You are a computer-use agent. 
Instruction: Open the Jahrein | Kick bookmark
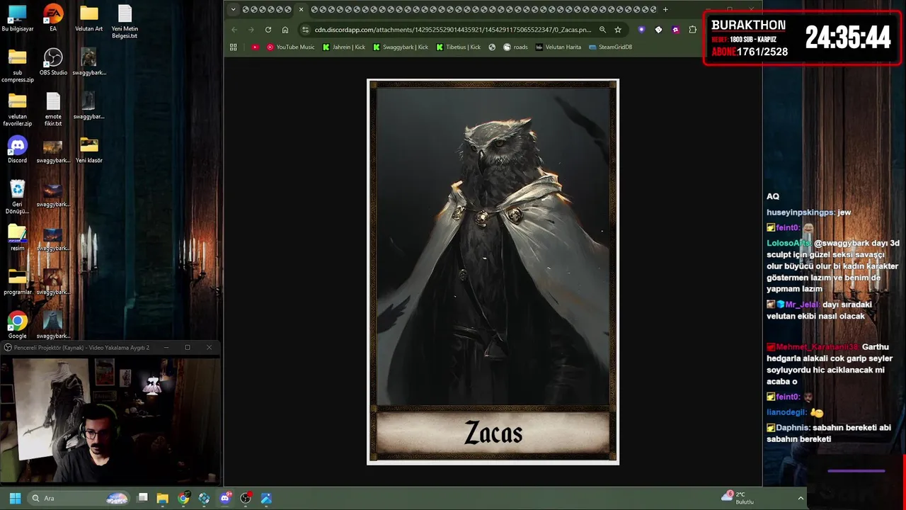pyautogui.click(x=344, y=47)
